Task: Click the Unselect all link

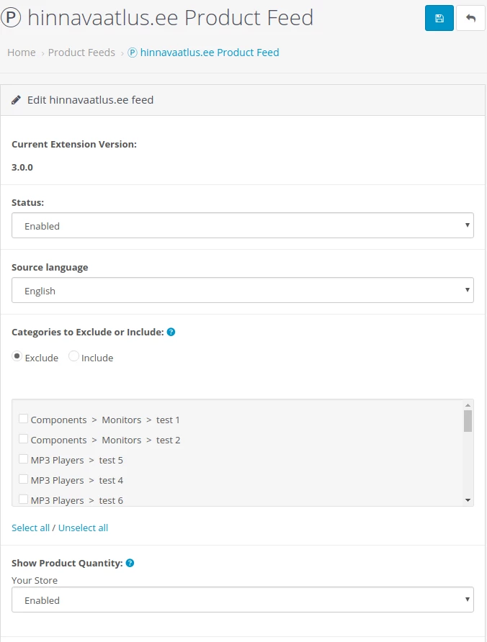Action: pyautogui.click(x=83, y=528)
